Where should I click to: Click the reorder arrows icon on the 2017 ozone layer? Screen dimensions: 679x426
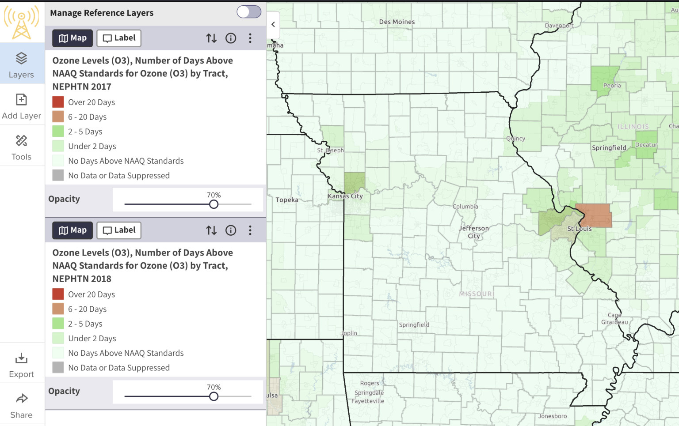[x=211, y=38]
